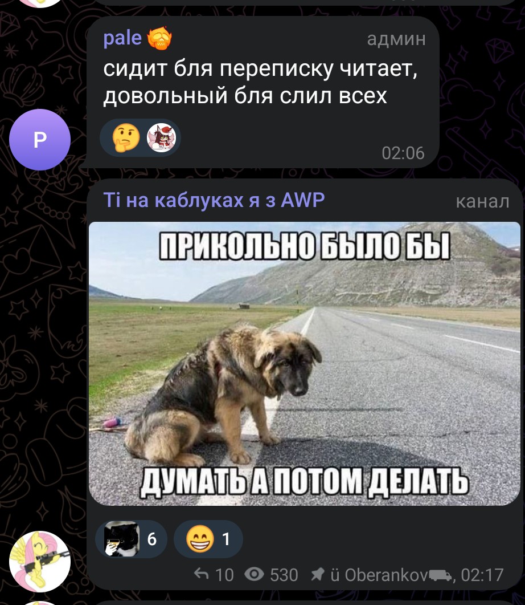Image resolution: width=525 pixels, height=605 pixels.
Task: Open the Fluttershy pony channel avatar
Action: pos(40,562)
